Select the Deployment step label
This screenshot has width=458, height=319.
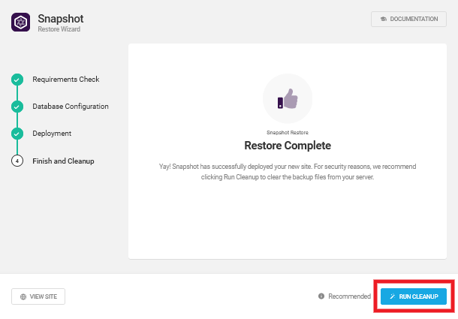click(x=52, y=134)
